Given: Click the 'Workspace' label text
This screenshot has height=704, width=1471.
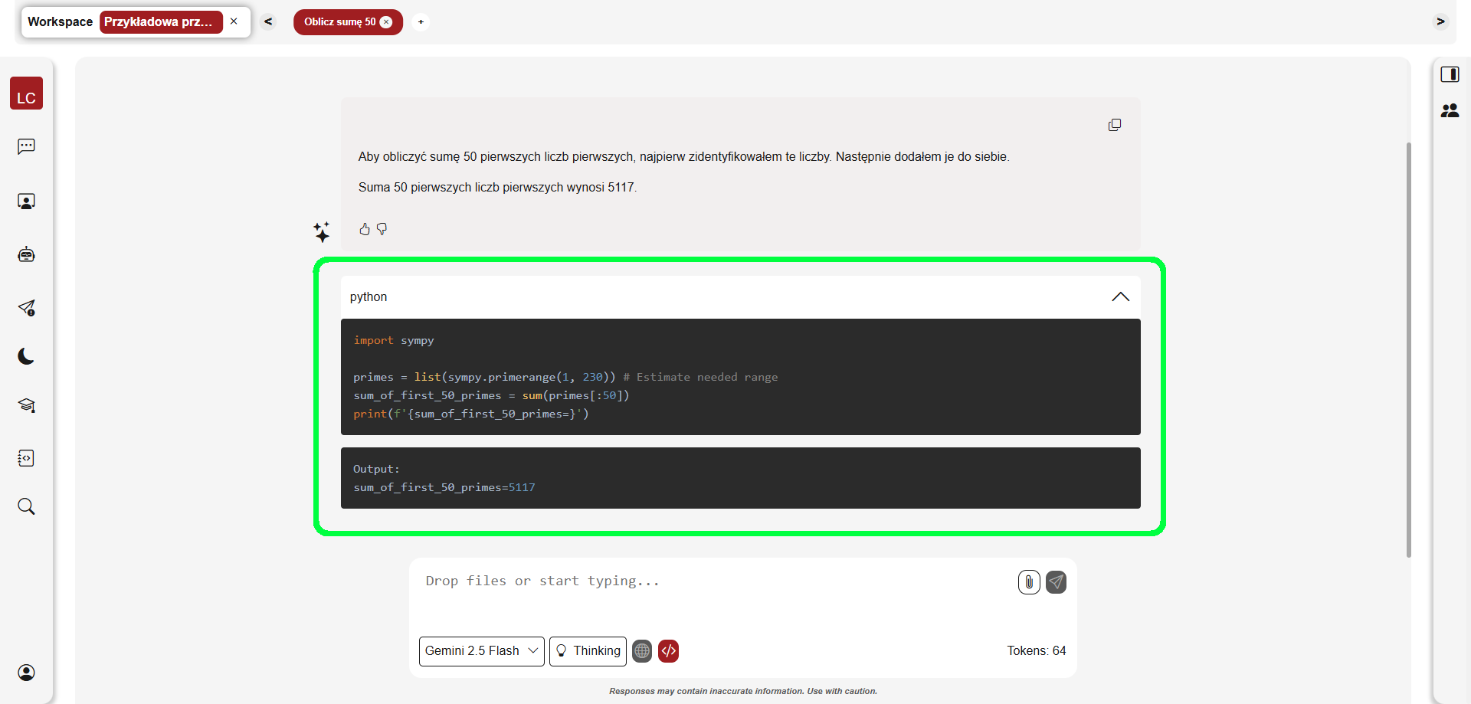Looking at the screenshot, I should (x=60, y=22).
